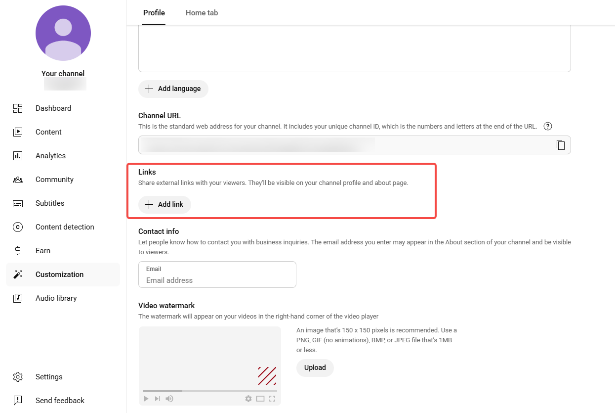This screenshot has height=413, width=615.
Task: Upload a video watermark image
Action: click(x=315, y=367)
